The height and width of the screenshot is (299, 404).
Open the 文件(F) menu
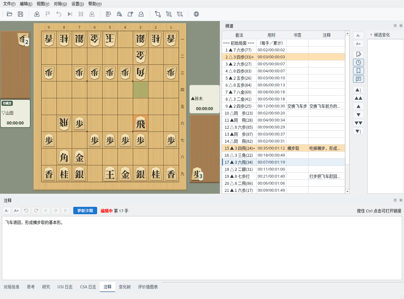pyautogui.click(x=9, y=4)
